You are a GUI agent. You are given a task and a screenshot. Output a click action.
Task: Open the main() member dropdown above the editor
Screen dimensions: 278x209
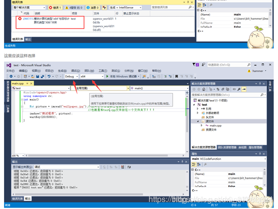tap(160, 88)
